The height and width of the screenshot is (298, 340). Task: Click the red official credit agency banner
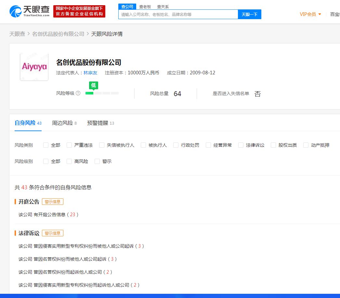pos(79,11)
